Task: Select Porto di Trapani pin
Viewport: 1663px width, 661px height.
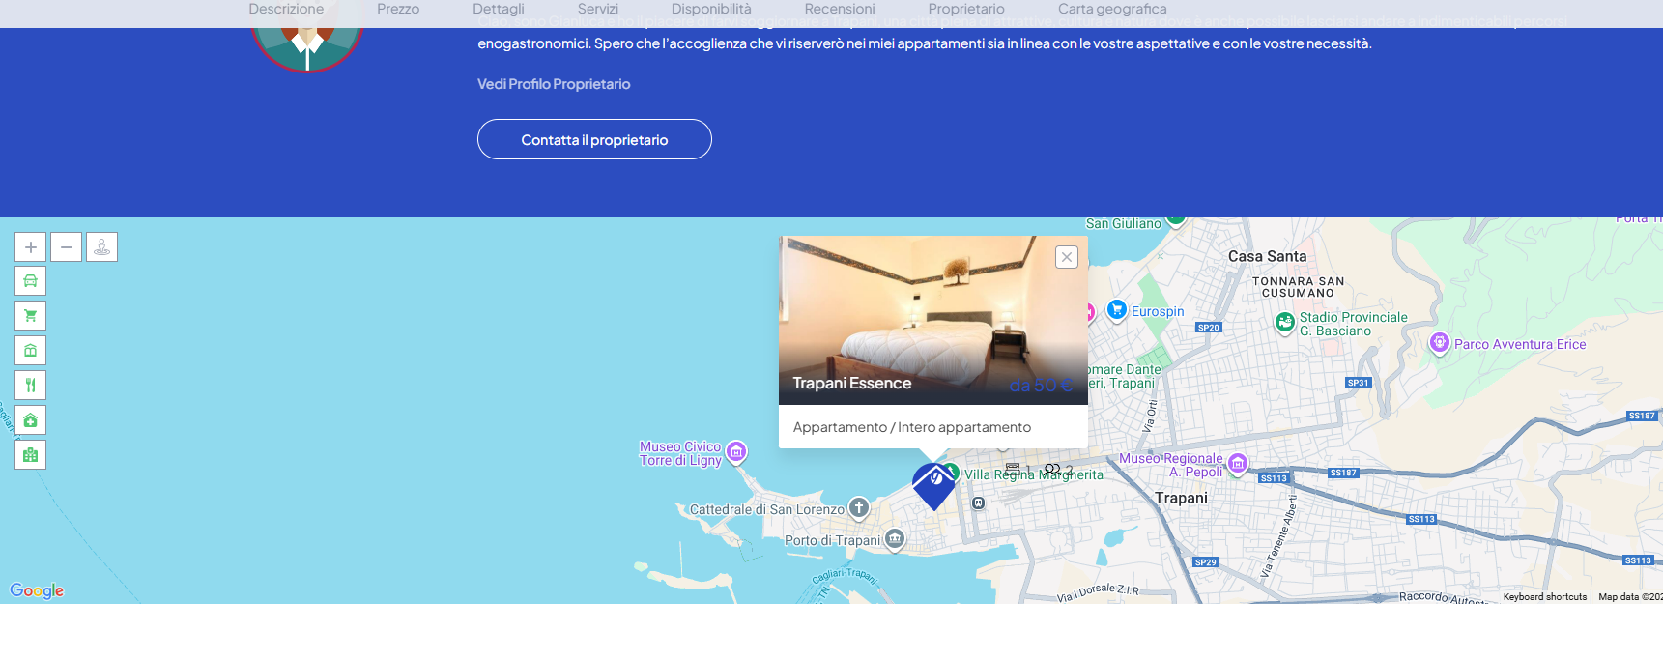Action: point(895,539)
